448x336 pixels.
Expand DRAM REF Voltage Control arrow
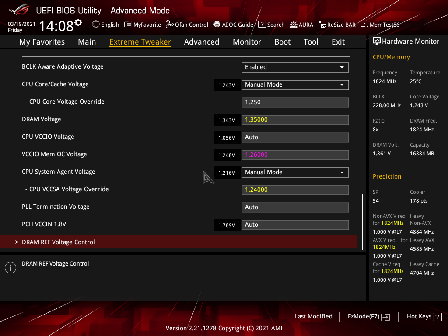pos(17,242)
